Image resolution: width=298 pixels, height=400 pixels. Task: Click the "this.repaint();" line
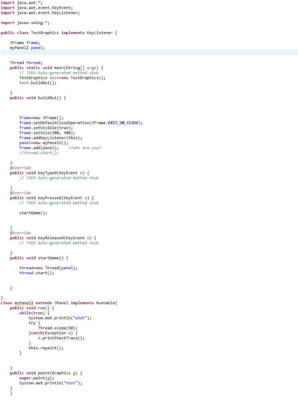pyautogui.click(x=46, y=348)
